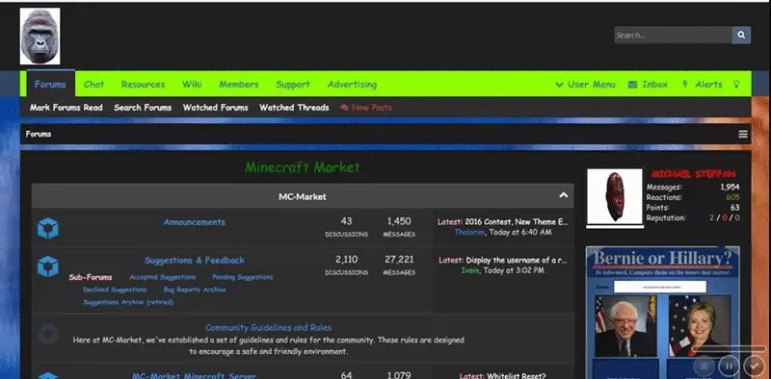Click the Points value 63
The height and width of the screenshot is (379, 771).
(x=734, y=208)
